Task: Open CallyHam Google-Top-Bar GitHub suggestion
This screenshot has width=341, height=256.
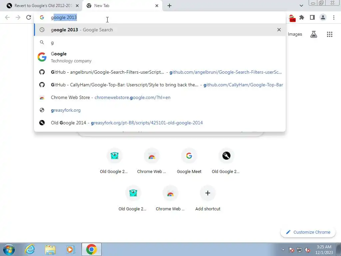Action: pyautogui.click(x=160, y=85)
